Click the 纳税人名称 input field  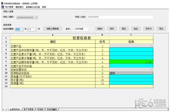[120, 17]
